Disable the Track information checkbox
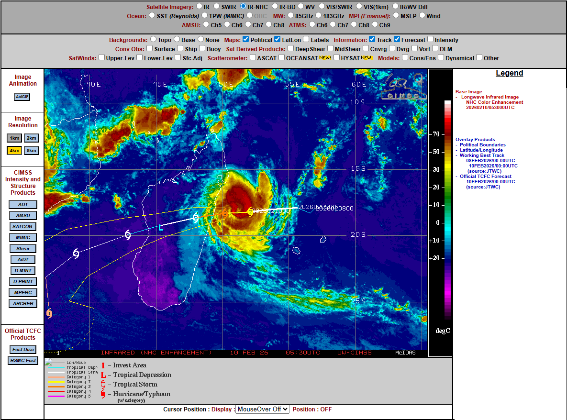 coord(372,39)
